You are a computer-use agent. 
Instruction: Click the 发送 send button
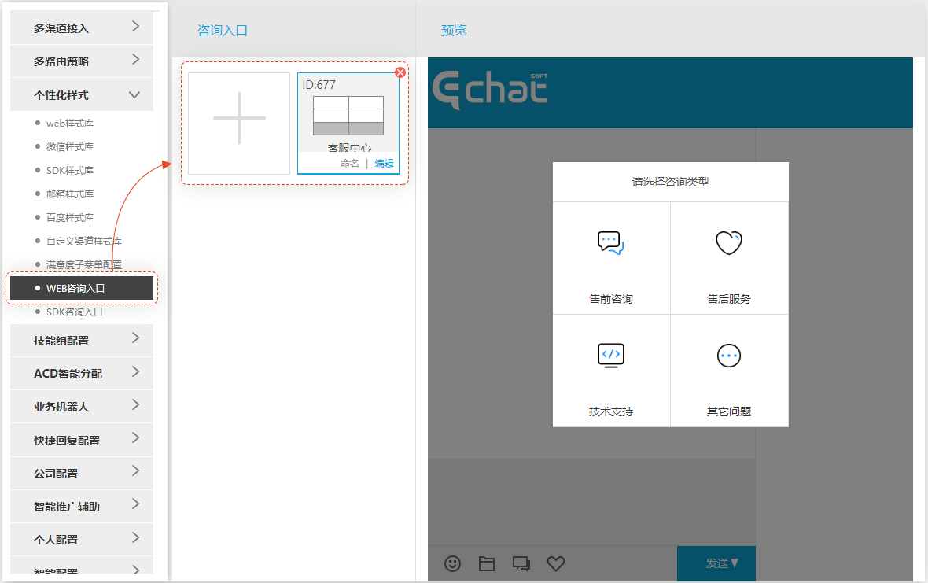point(716,563)
